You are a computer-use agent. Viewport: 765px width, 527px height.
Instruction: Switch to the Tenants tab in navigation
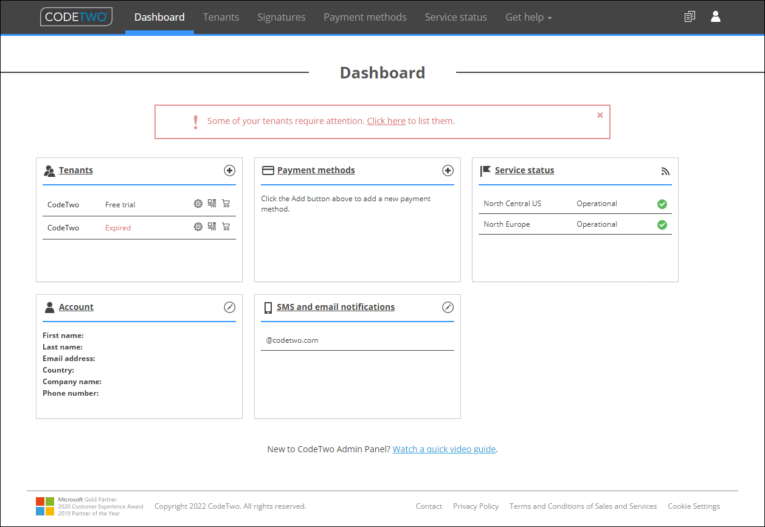pyautogui.click(x=221, y=17)
